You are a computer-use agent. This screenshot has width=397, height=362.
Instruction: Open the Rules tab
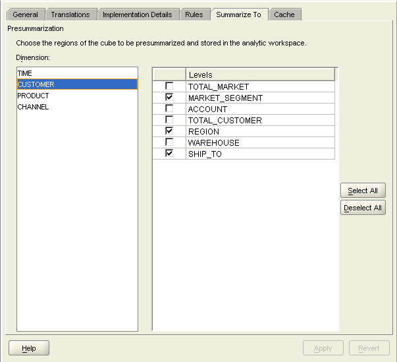pyautogui.click(x=194, y=15)
